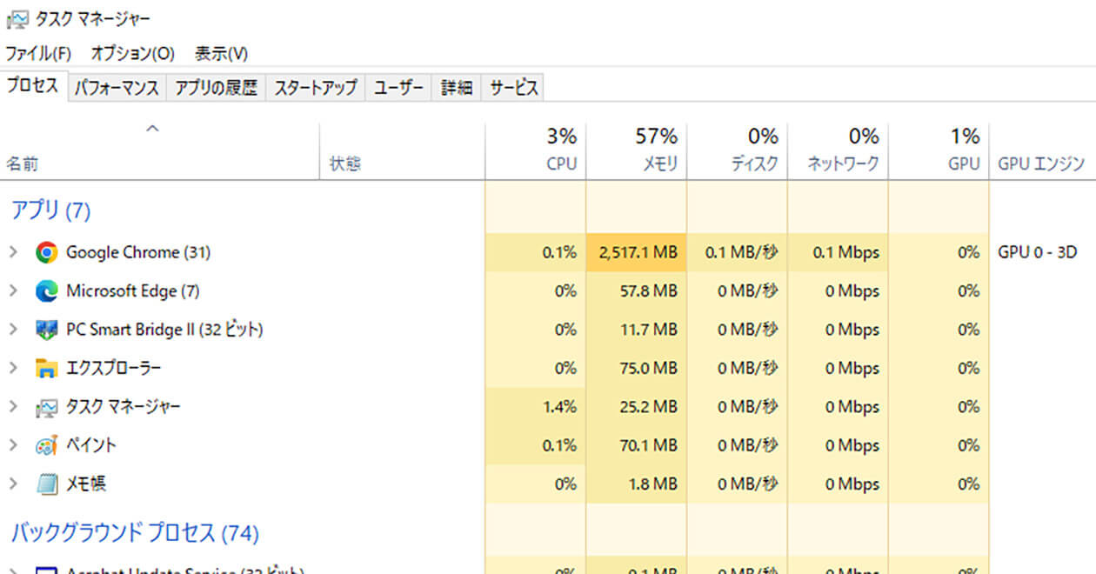Select the Google Chrome (31) process name
The width and height of the screenshot is (1096, 574).
(138, 252)
